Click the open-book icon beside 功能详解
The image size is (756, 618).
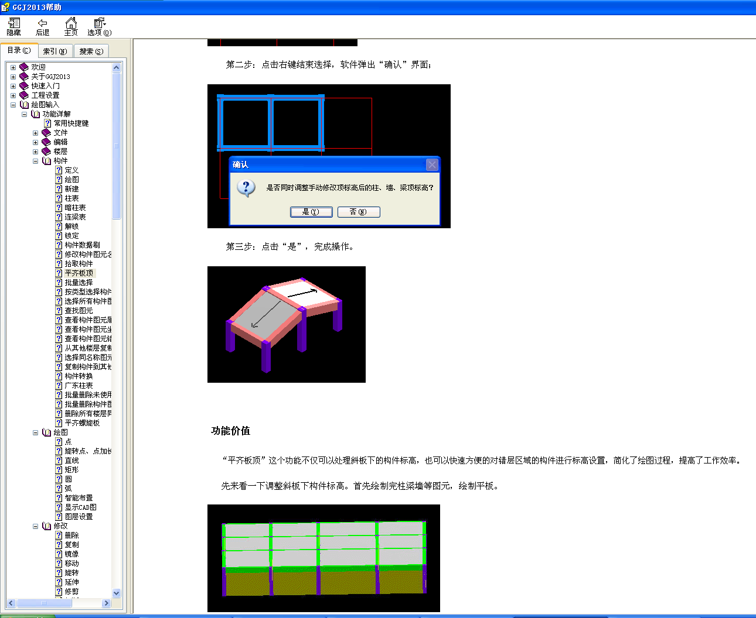pyautogui.click(x=35, y=114)
